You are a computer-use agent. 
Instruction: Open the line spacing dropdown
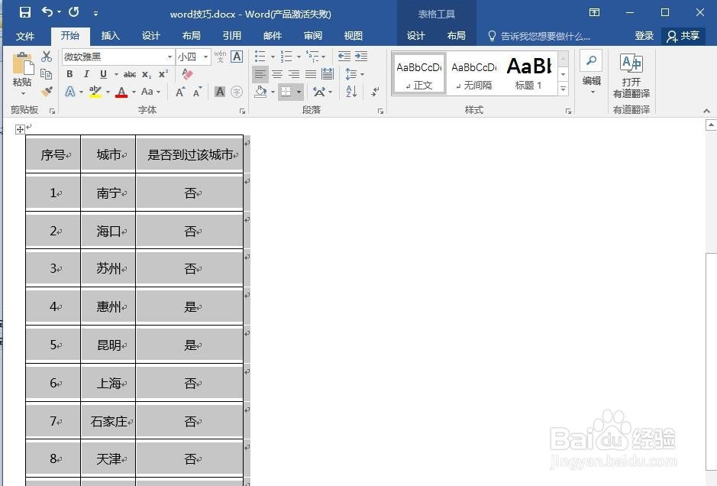[x=351, y=73]
